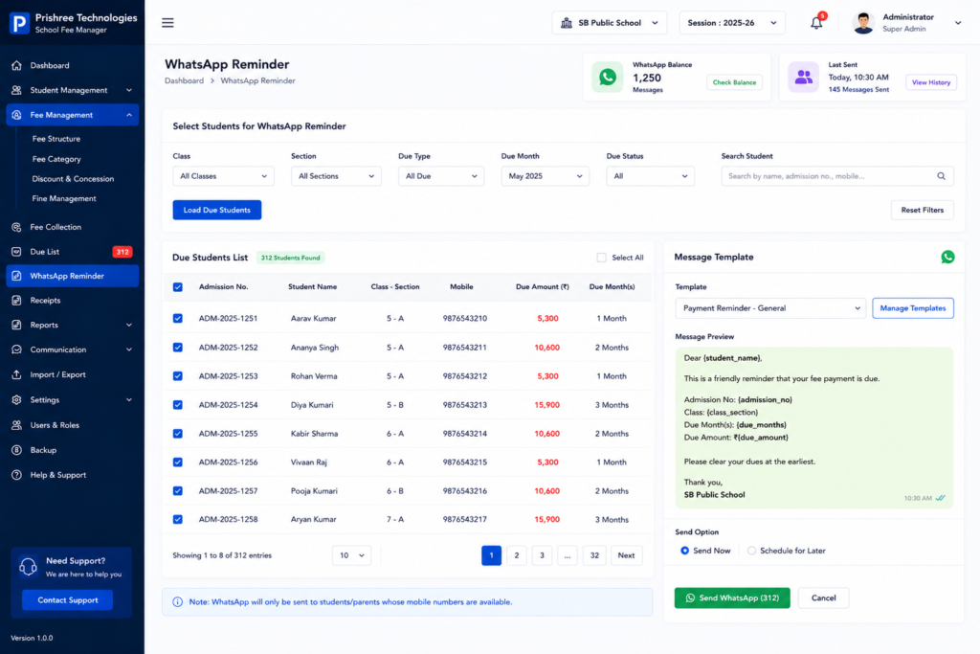Screen dimensions: 980x654
Task: Open the Due Status All dropdown
Action: (650, 176)
